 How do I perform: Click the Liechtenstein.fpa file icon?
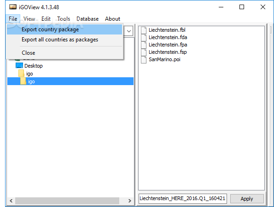click(144, 45)
